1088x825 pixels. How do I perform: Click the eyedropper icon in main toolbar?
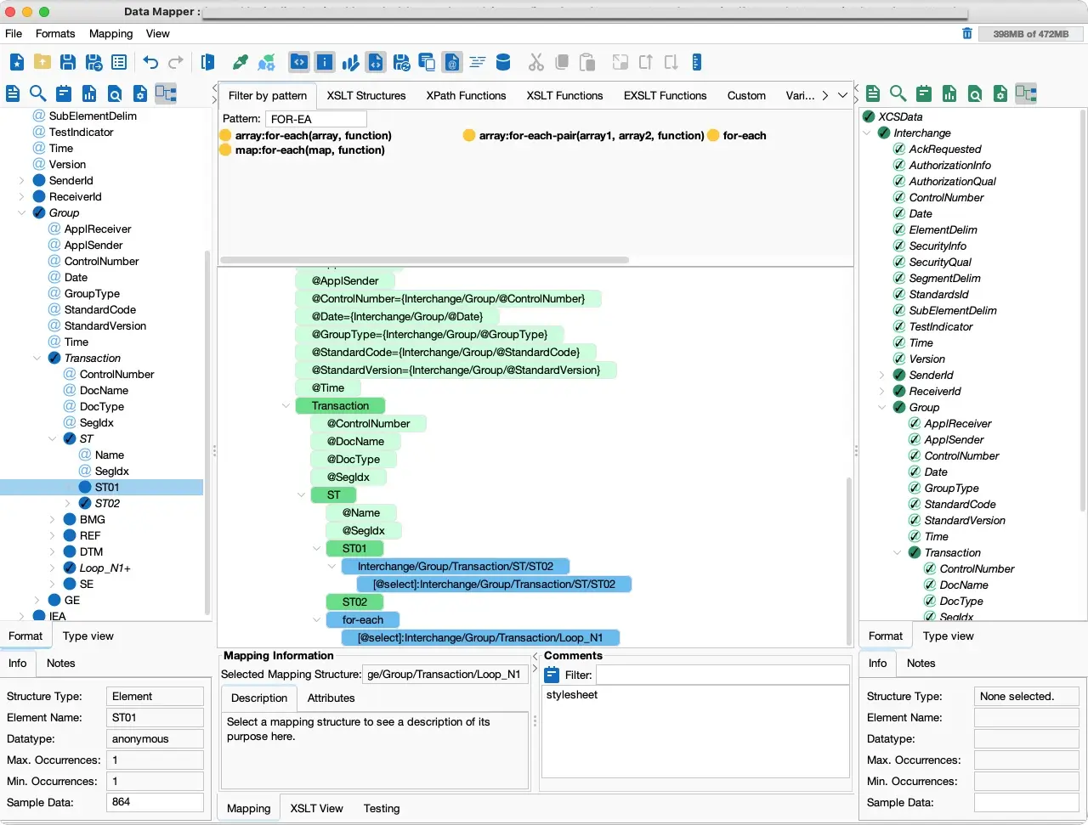tap(241, 62)
